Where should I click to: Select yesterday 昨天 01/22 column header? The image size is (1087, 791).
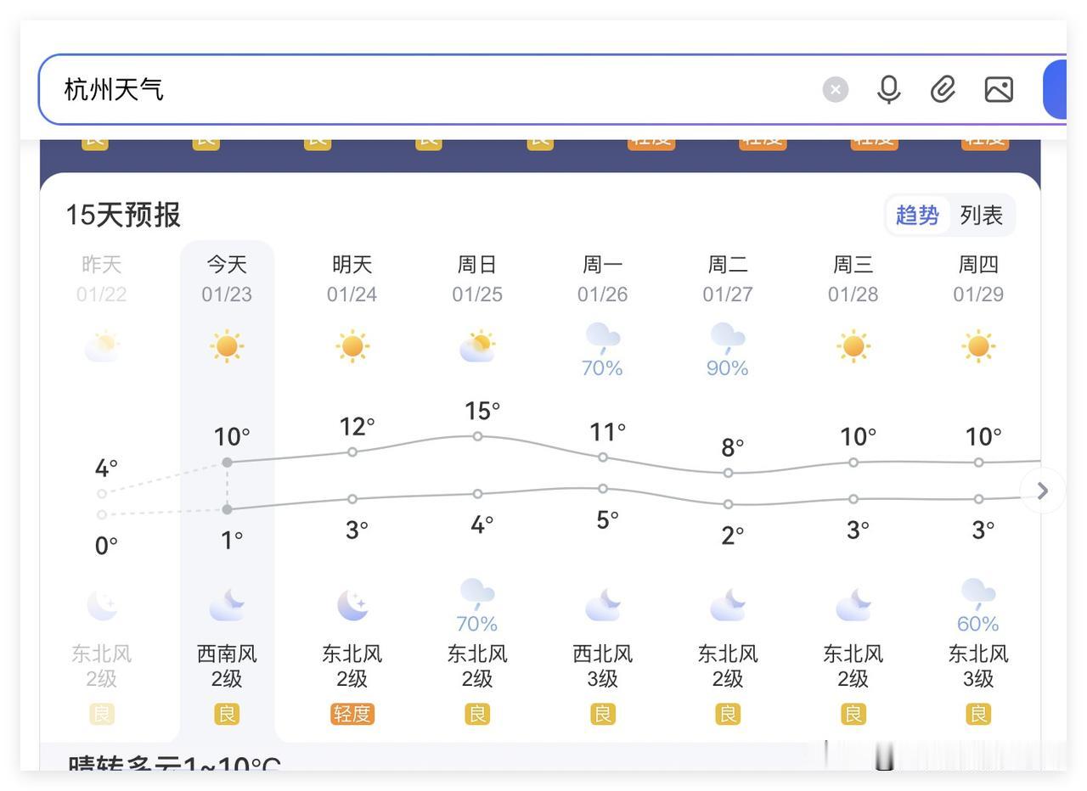tap(102, 279)
